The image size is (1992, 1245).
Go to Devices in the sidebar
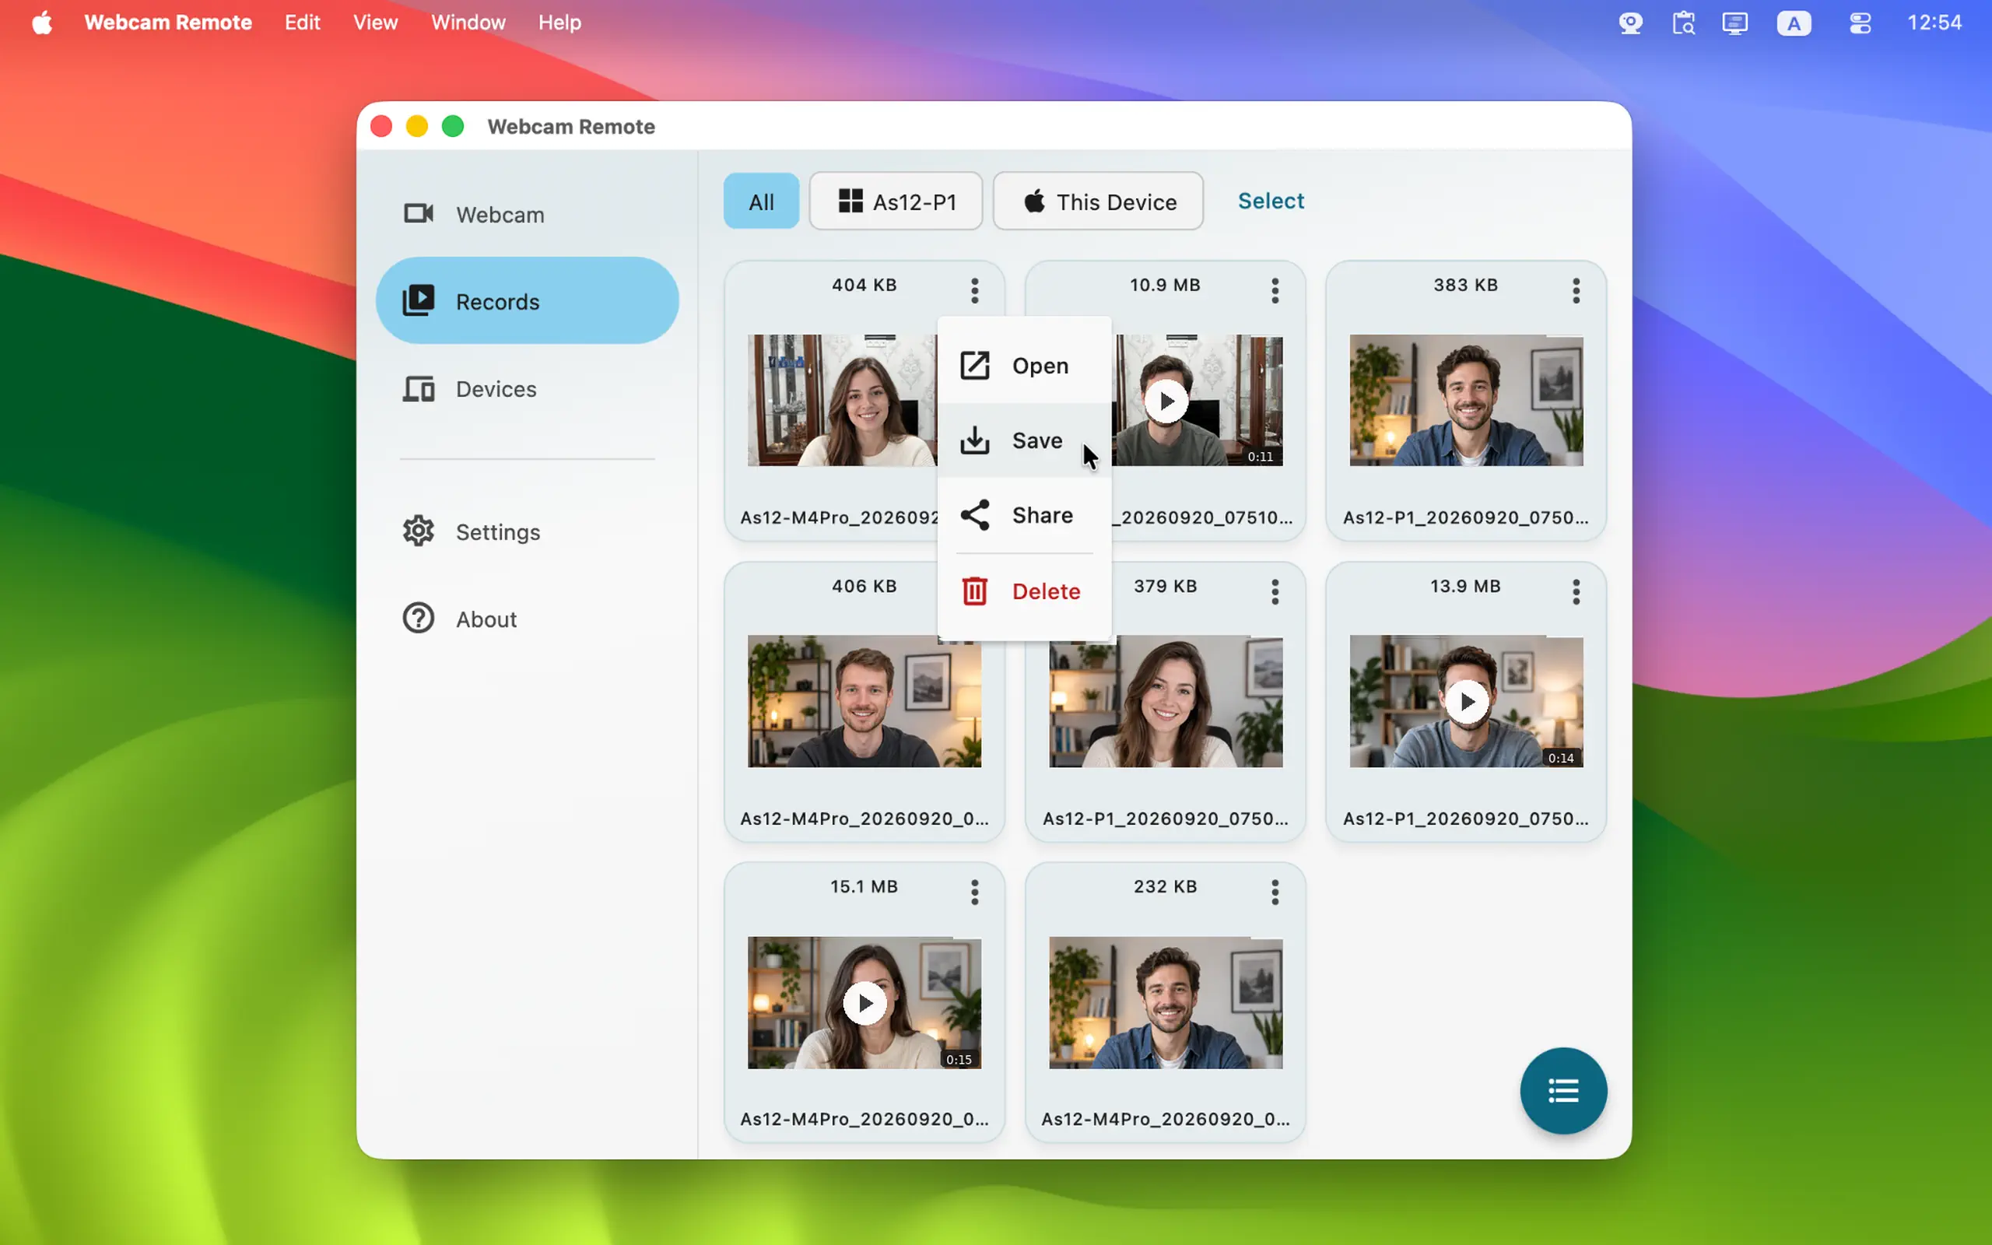(x=527, y=388)
